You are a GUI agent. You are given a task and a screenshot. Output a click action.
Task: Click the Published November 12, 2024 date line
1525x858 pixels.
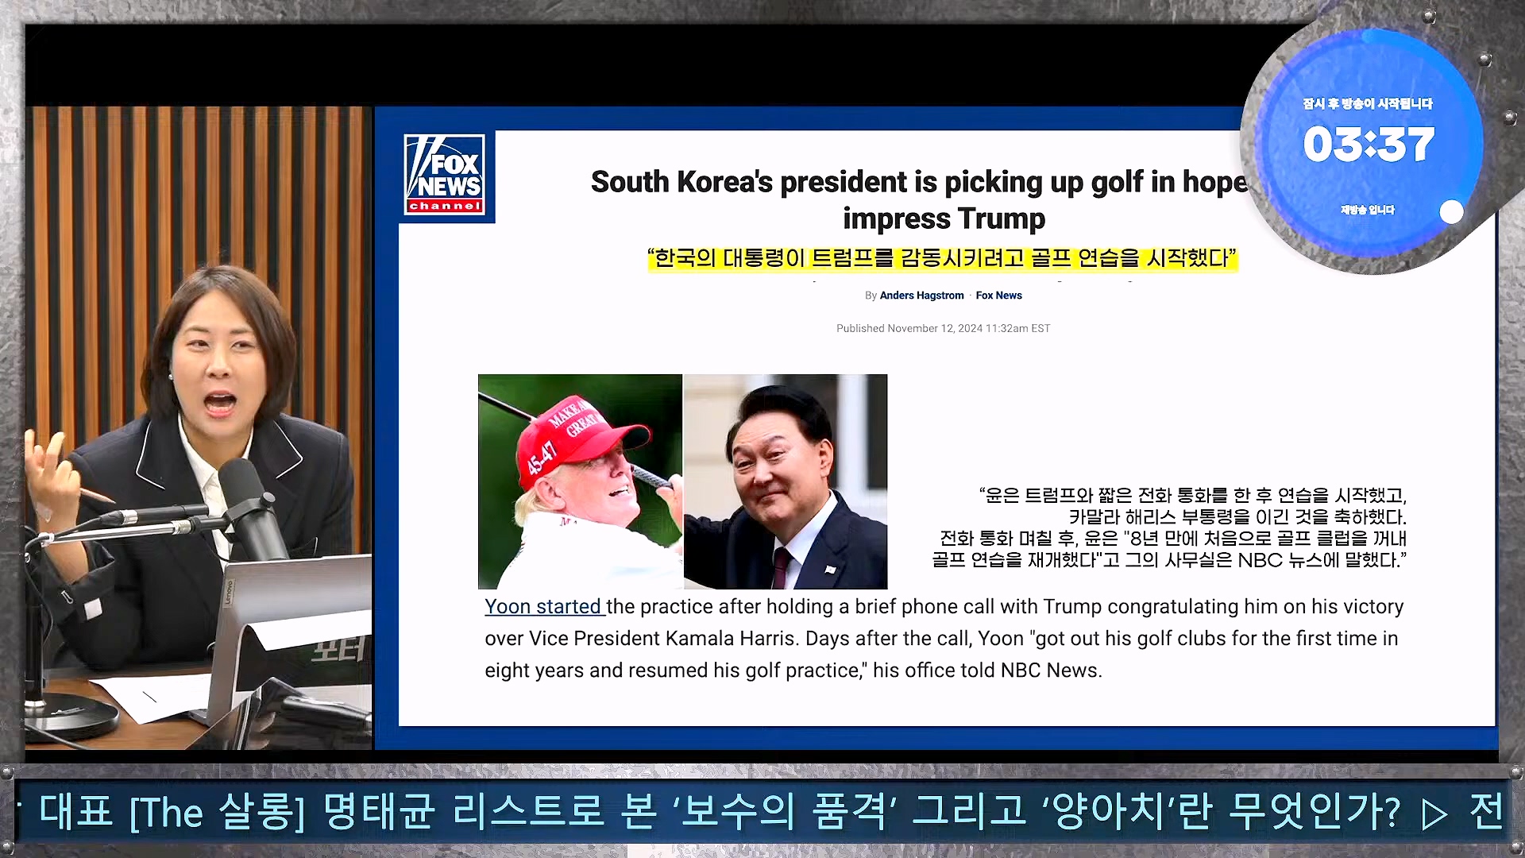coord(943,328)
